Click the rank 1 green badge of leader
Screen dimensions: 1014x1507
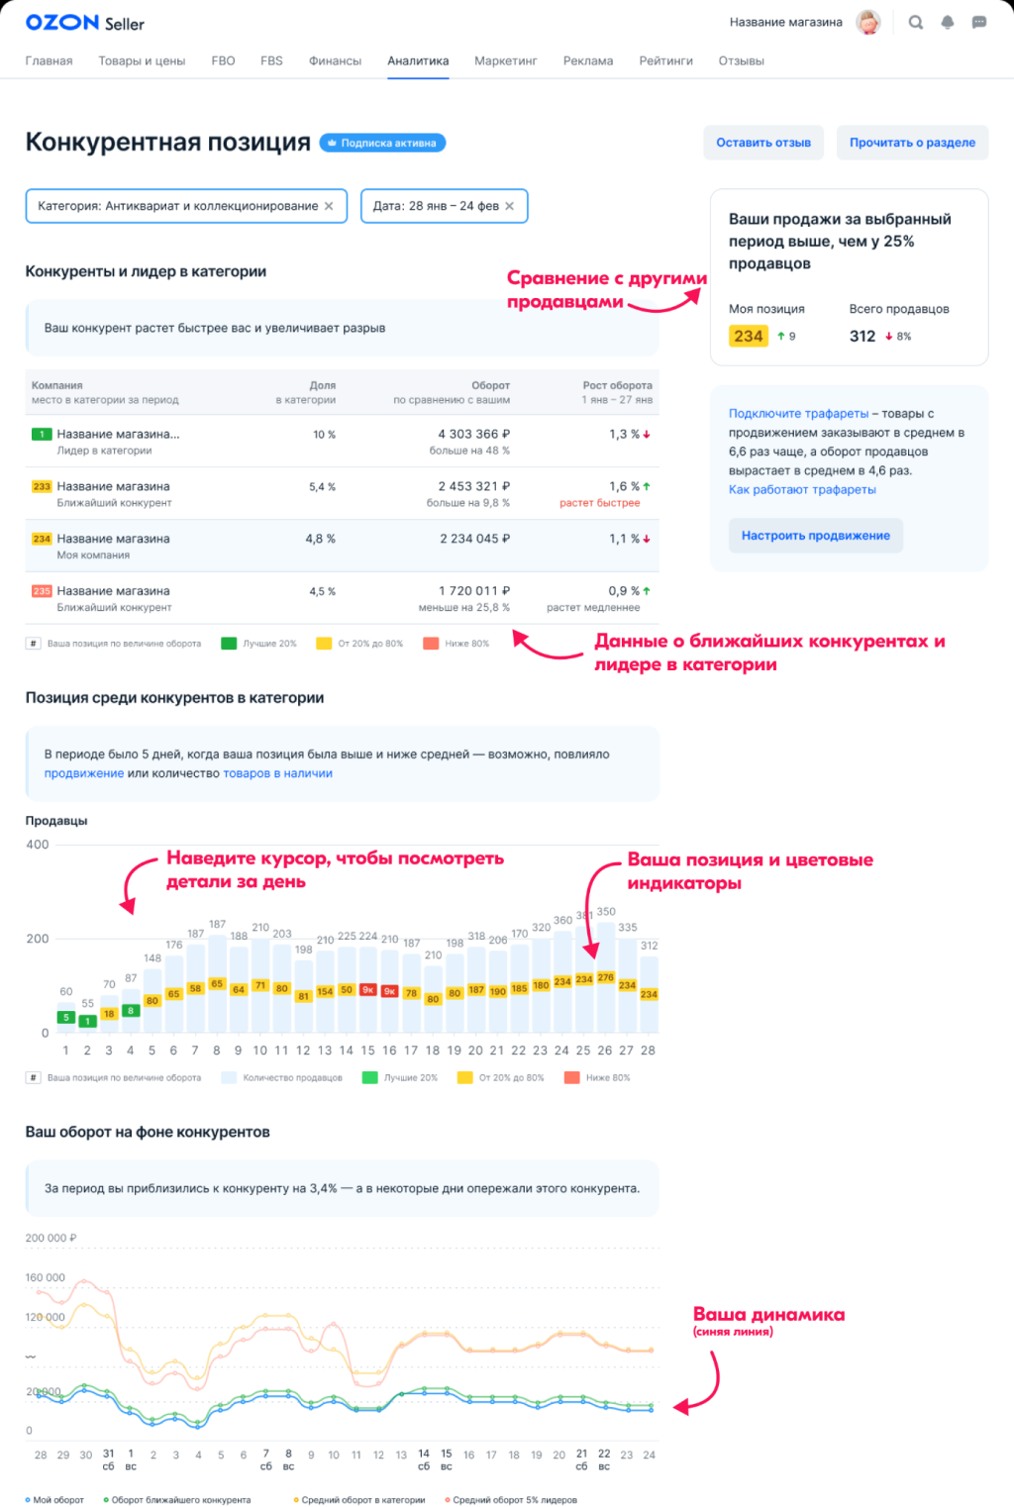pos(42,435)
